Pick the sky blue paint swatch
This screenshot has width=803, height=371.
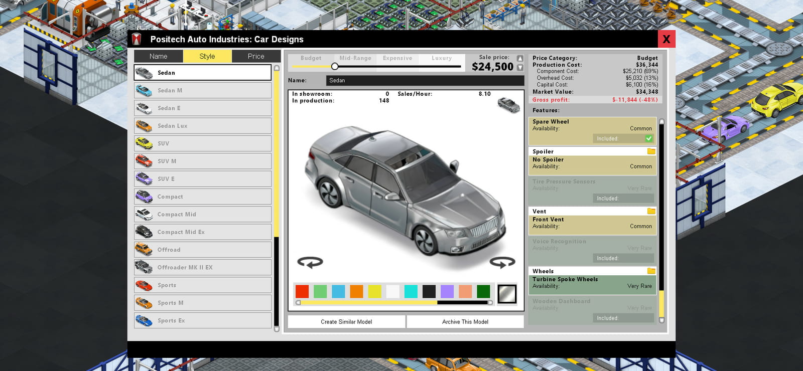coord(338,291)
